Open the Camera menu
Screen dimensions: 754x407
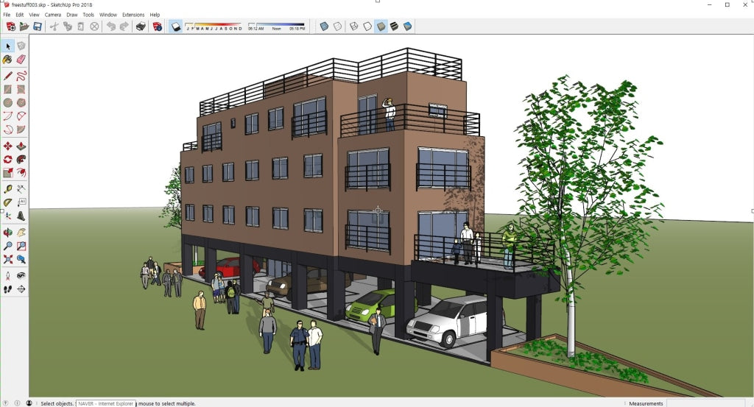(x=53, y=15)
